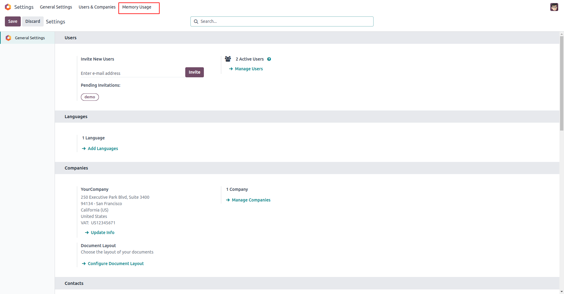
Task: Click the arrow icon beside Manage Users
Action: 231,69
